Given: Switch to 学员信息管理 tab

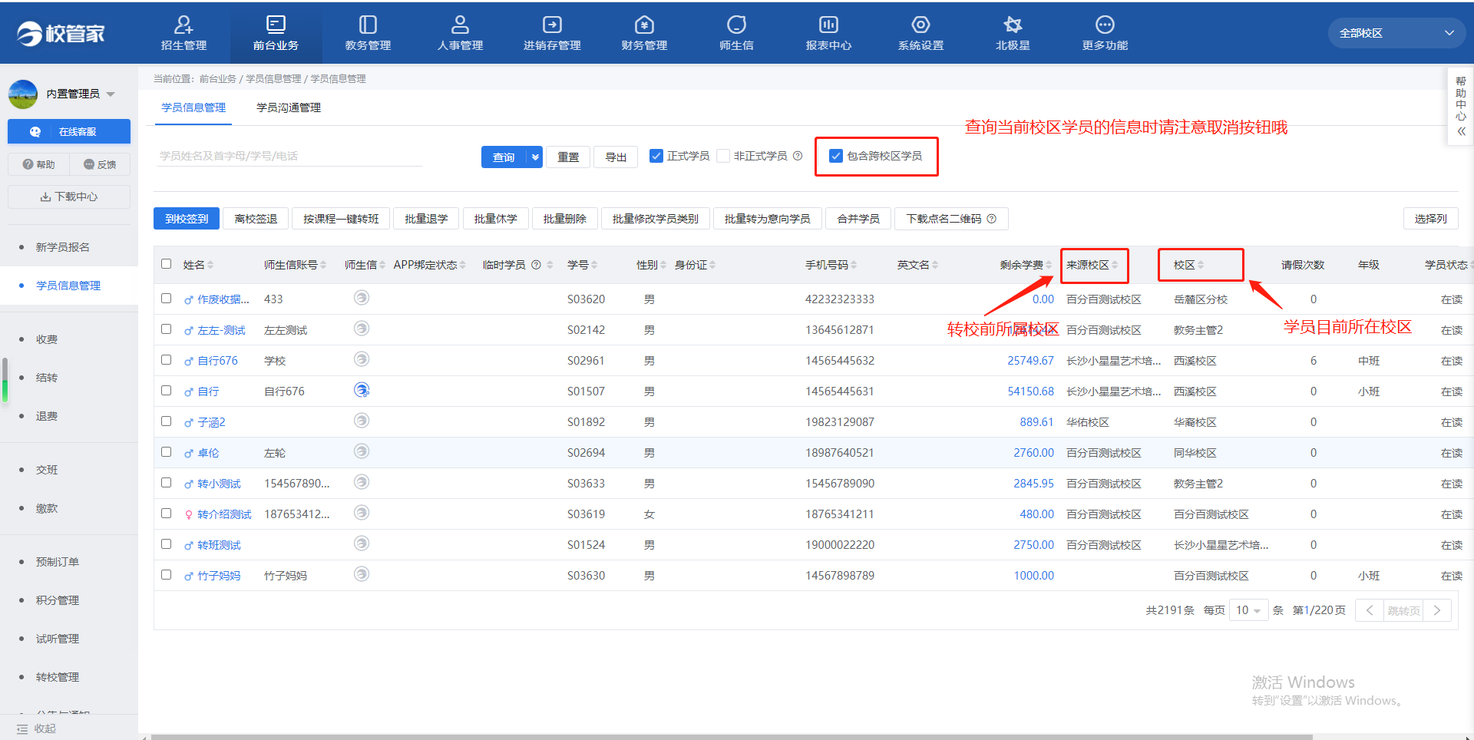Looking at the screenshot, I should pyautogui.click(x=193, y=107).
